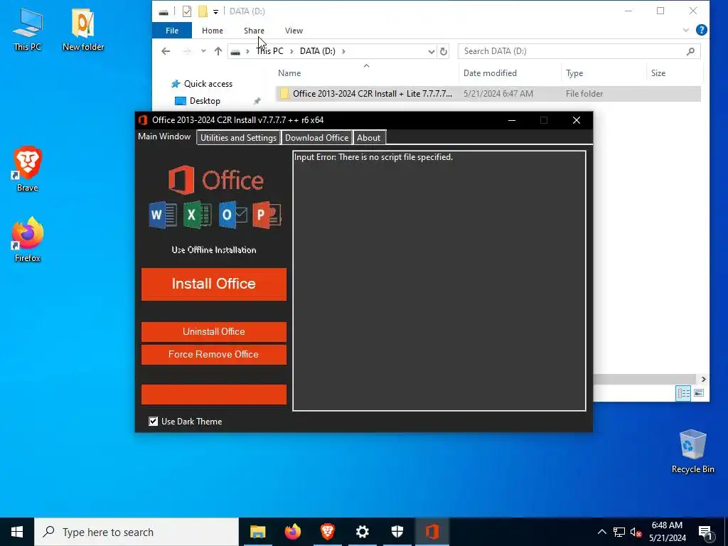
Task: Click the Word icon in installer
Action: coord(163,215)
